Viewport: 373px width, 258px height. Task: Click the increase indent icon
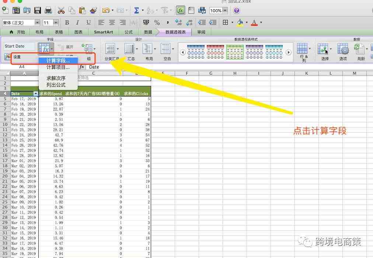tap(213, 22)
